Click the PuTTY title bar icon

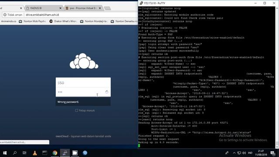click(141, 3)
